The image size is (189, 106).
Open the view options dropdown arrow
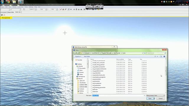(x=157, y=56)
